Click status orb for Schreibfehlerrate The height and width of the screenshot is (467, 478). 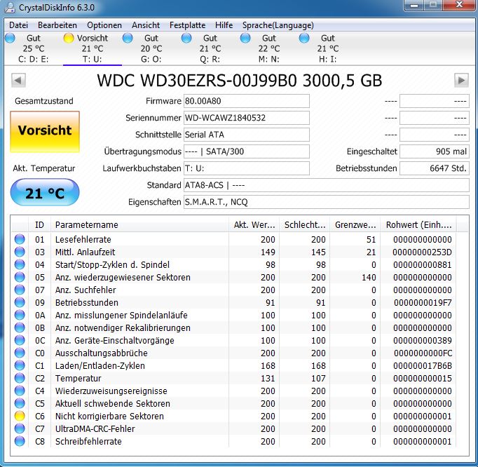point(20,441)
